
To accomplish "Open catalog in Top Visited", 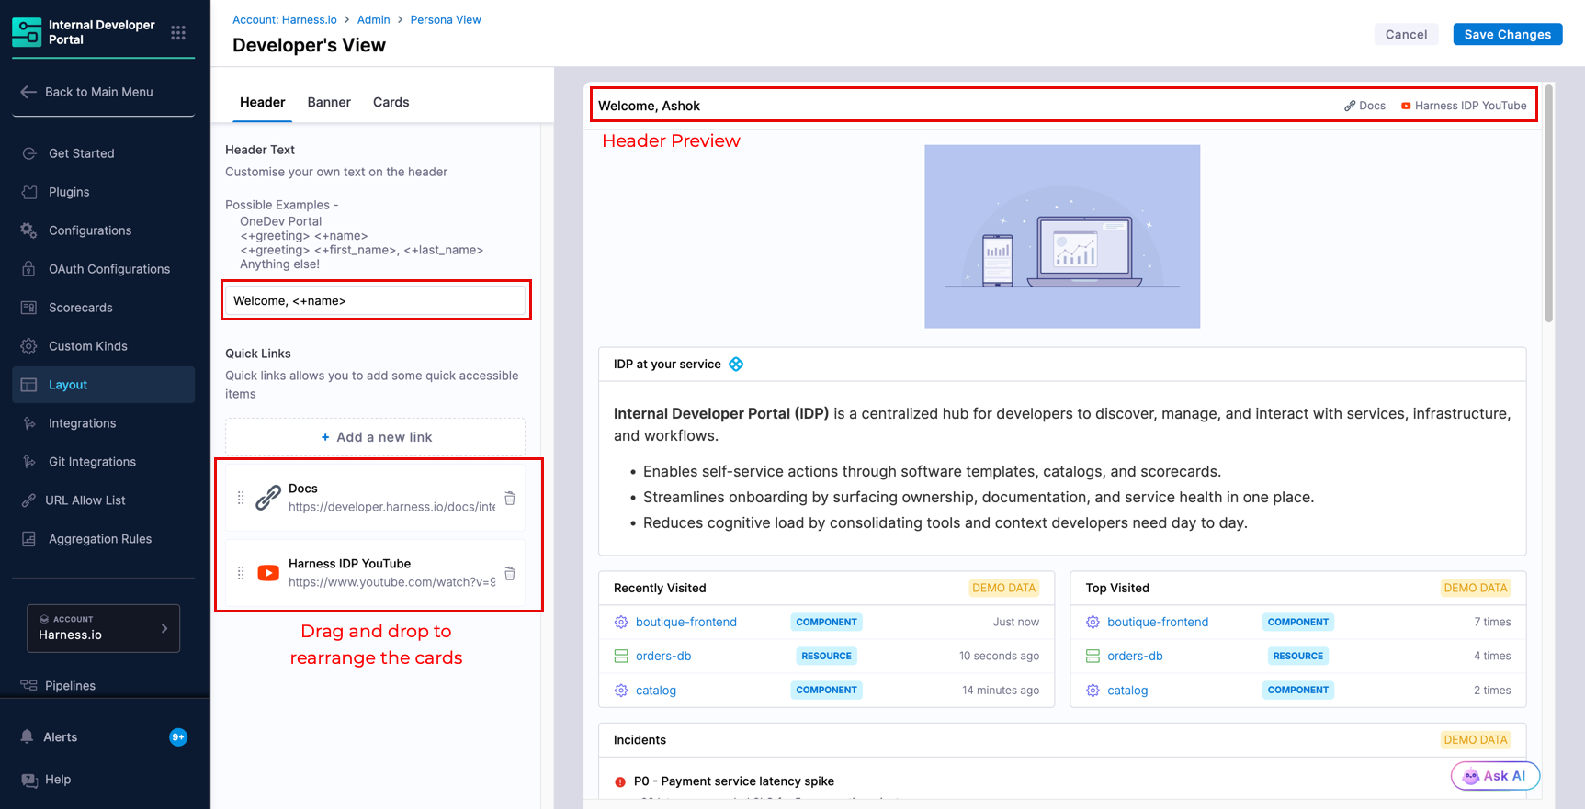I will tap(1127, 690).
